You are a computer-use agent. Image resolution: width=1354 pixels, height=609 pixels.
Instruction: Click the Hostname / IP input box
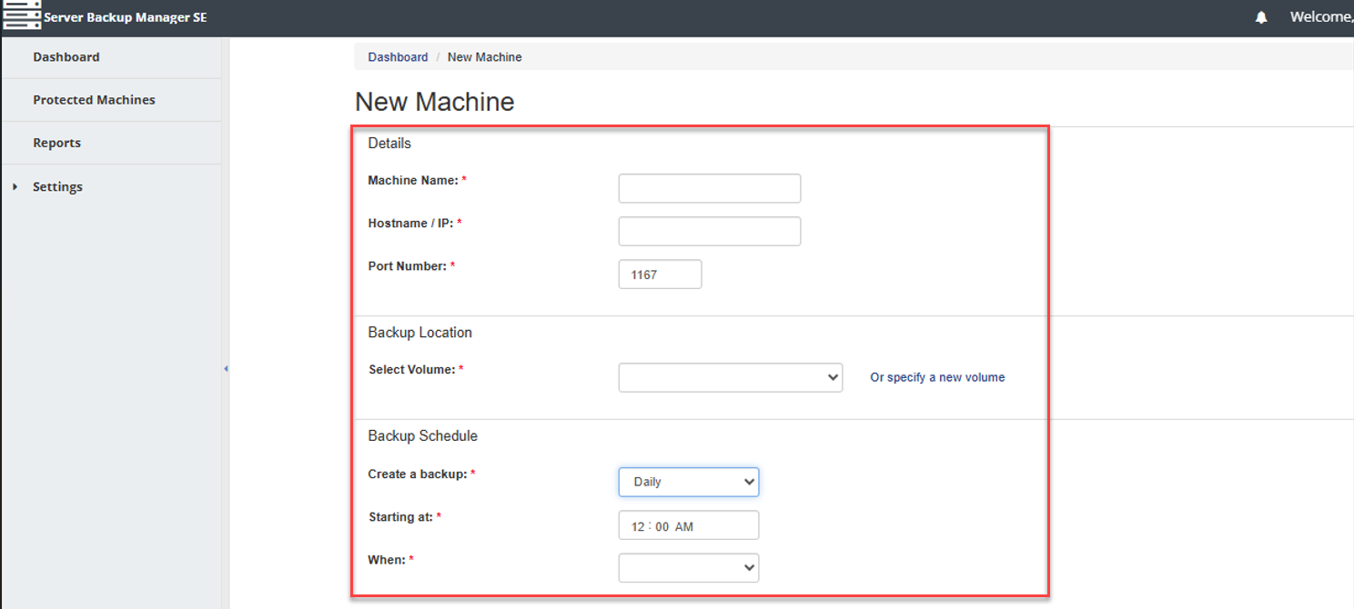click(x=710, y=231)
